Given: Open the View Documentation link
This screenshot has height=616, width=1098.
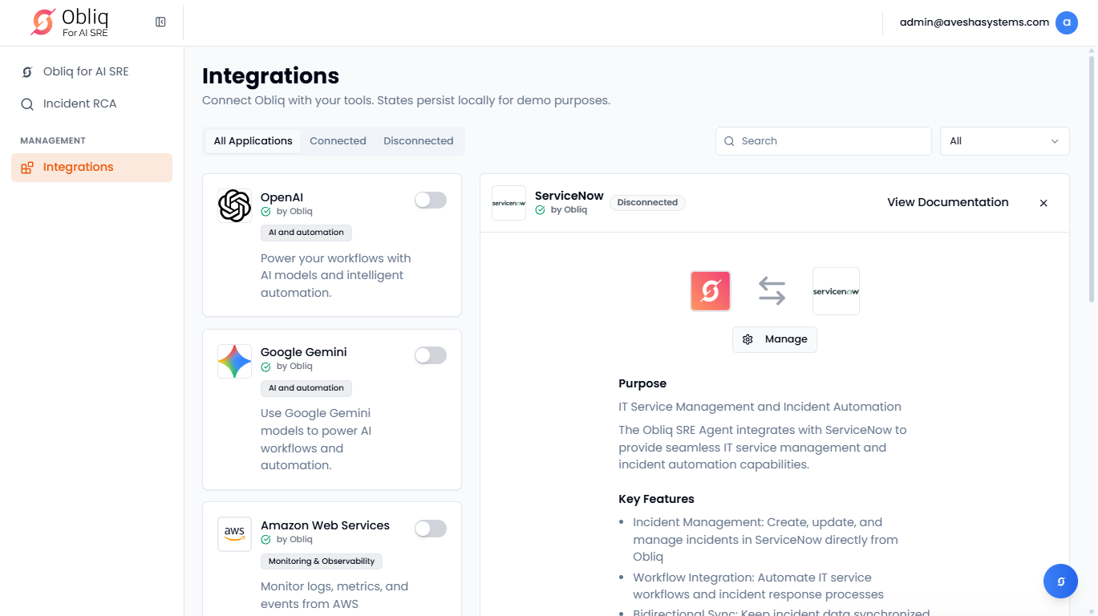Looking at the screenshot, I should tap(947, 202).
